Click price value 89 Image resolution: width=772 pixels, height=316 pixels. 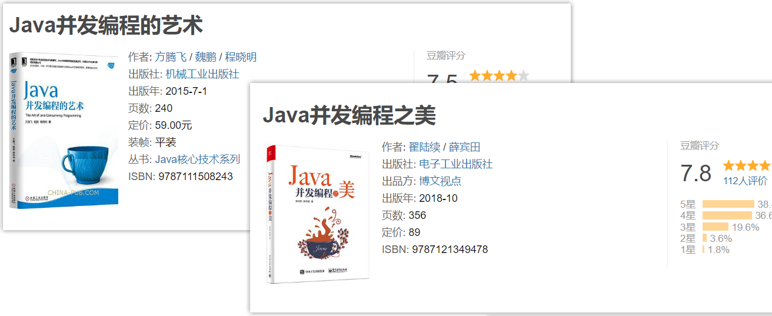415,232
